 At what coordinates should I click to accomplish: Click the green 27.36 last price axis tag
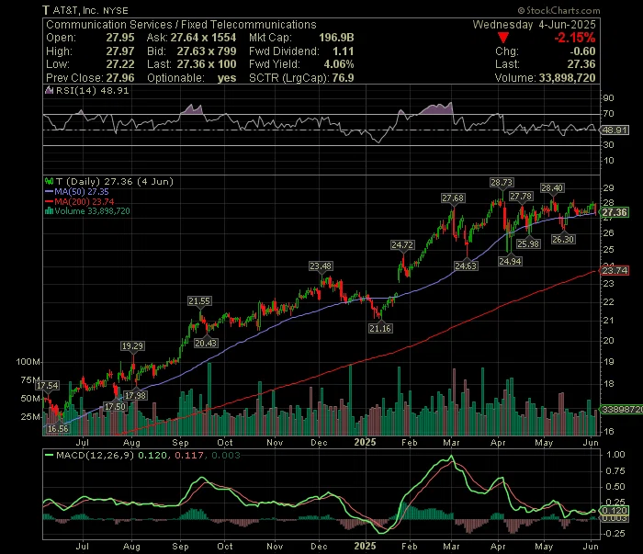(x=614, y=212)
